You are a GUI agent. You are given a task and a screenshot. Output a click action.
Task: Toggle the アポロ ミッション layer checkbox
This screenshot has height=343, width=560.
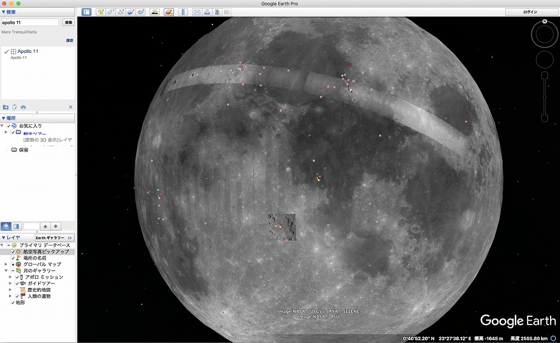pos(17,277)
